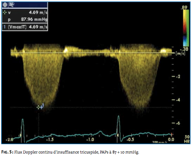192x158 pixels.
Task: Click the VmaxIT 4.69 m/s measurement row
Action: tap(25, 27)
